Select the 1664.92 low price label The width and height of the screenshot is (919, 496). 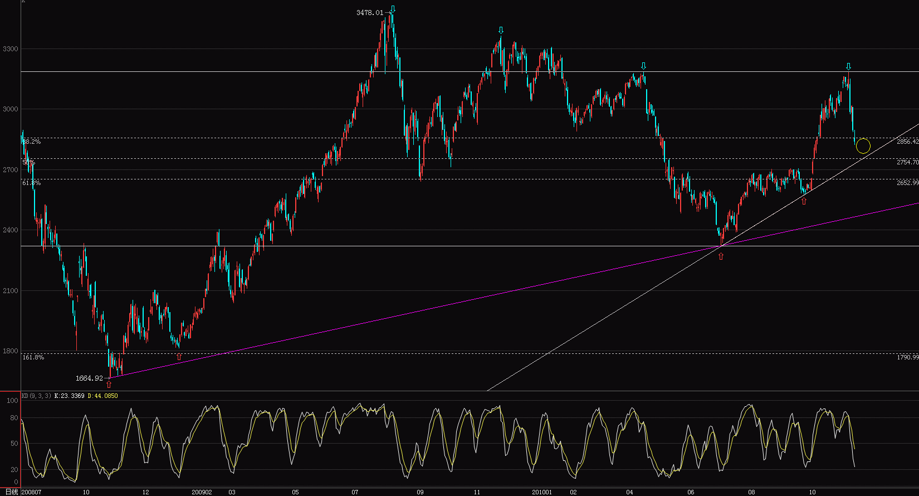coord(89,378)
